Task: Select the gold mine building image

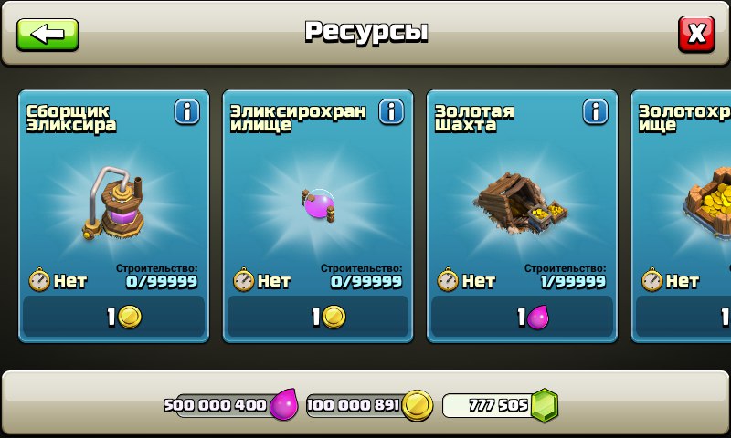Action: point(521,203)
